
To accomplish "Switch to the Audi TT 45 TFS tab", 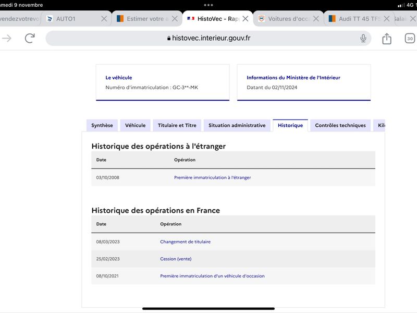I will (359, 19).
